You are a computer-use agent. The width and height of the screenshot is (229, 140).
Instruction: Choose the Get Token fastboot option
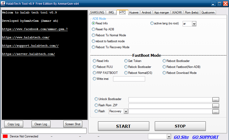[126, 61]
